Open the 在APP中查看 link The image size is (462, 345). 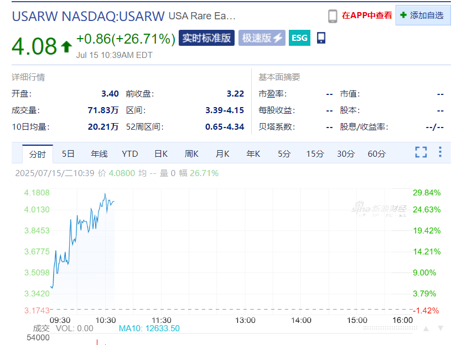(367, 15)
